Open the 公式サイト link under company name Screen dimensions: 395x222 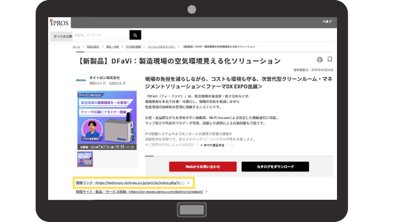pos(117,83)
